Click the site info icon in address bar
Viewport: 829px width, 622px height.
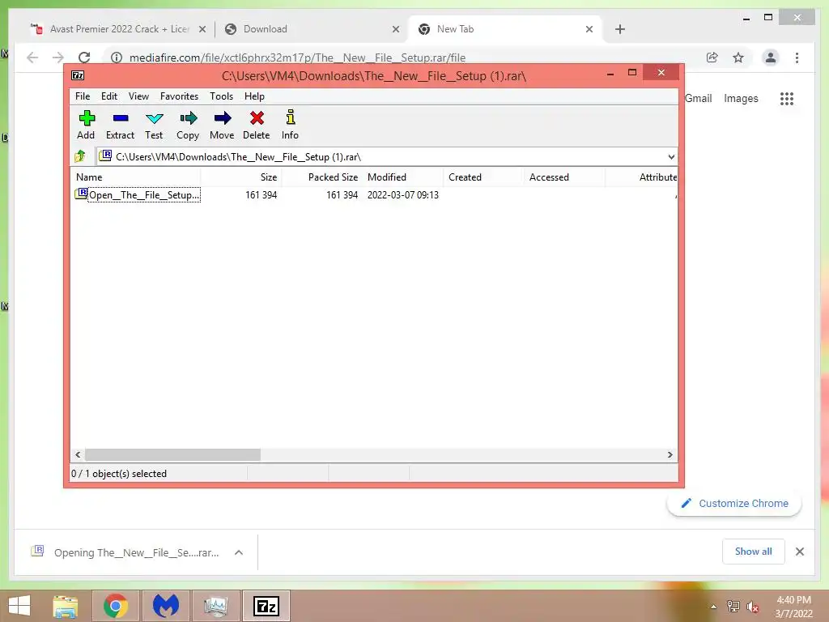117,58
